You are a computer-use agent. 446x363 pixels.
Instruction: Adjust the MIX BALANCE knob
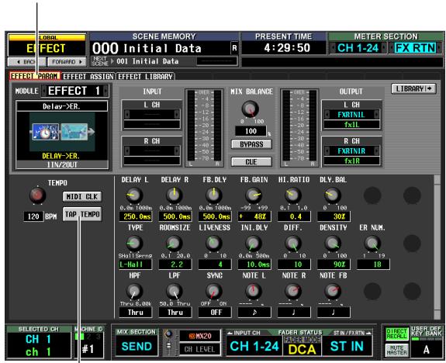coord(251,109)
